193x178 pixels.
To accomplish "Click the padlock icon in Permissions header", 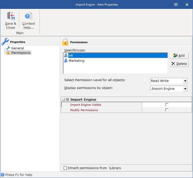I will click(x=65, y=42).
